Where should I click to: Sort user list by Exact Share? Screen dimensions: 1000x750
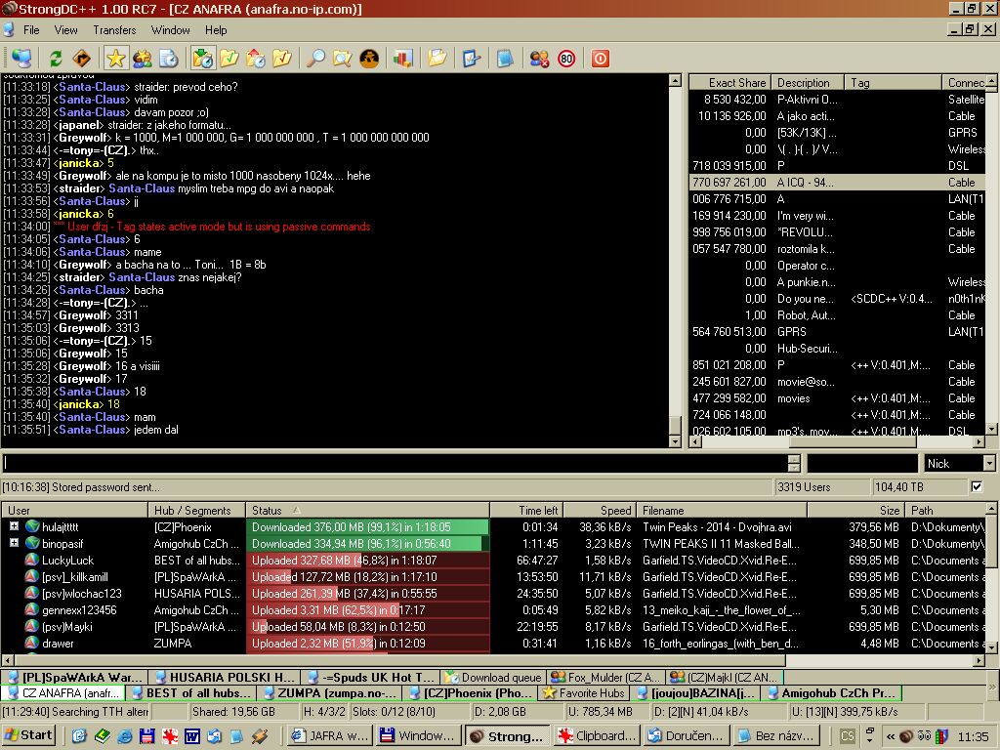[x=729, y=82]
